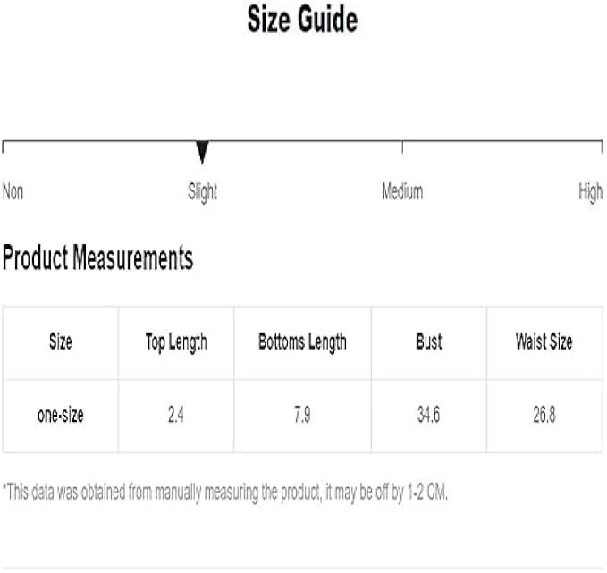Click the scale line between Medium and High
607x573 pixels.
click(501, 141)
